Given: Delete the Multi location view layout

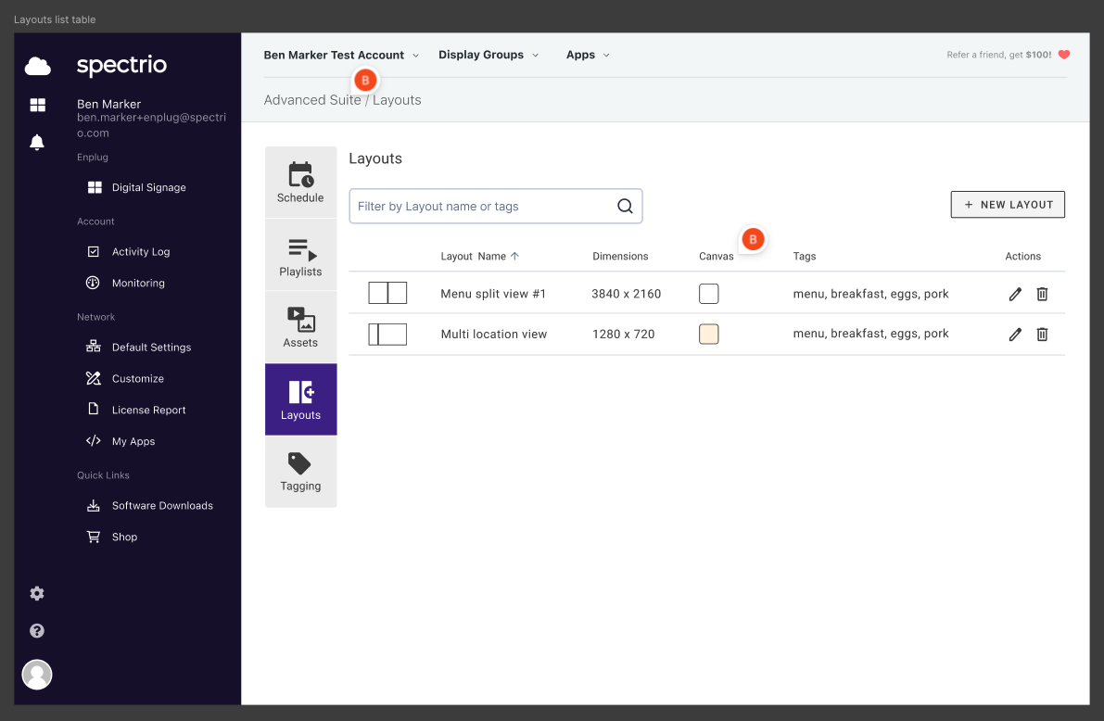Looking at the screenshot, I should click(x=1042, y=335).
